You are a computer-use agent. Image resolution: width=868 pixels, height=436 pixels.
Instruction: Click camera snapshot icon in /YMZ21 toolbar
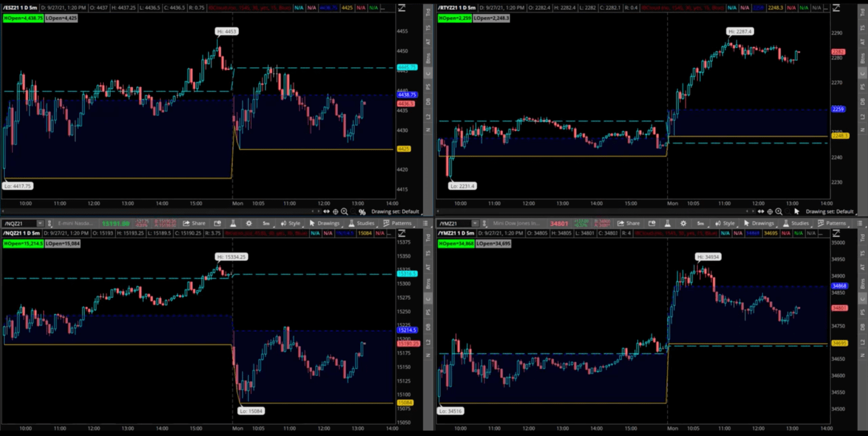pyautogui.click(x=652, y=223)
